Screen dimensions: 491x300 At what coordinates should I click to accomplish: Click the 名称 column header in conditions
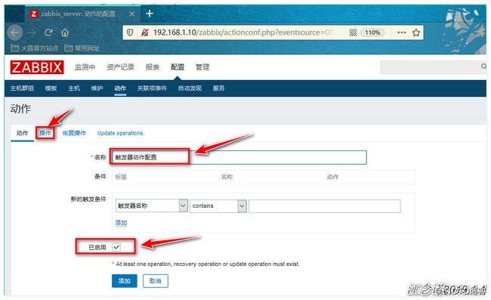point(227,177)
